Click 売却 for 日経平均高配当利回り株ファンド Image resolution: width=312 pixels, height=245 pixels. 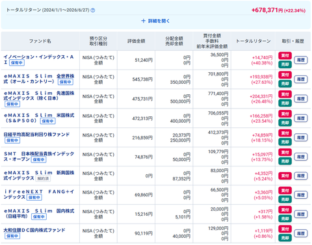[x=285, y=142]
